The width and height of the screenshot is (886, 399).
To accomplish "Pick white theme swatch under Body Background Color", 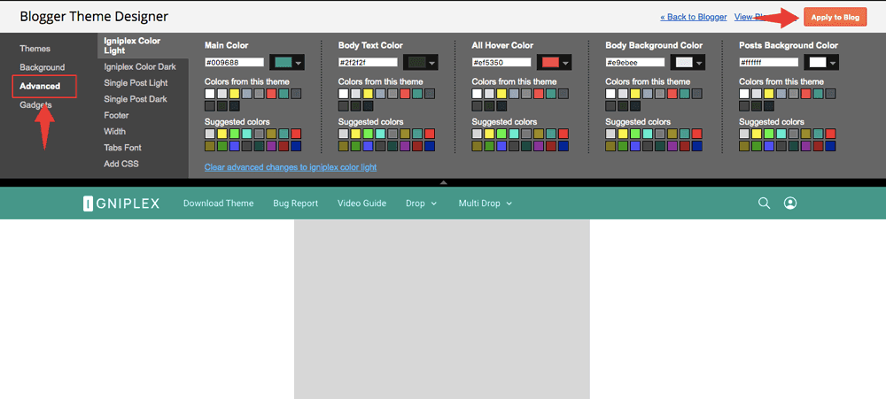I will (610, 94).
